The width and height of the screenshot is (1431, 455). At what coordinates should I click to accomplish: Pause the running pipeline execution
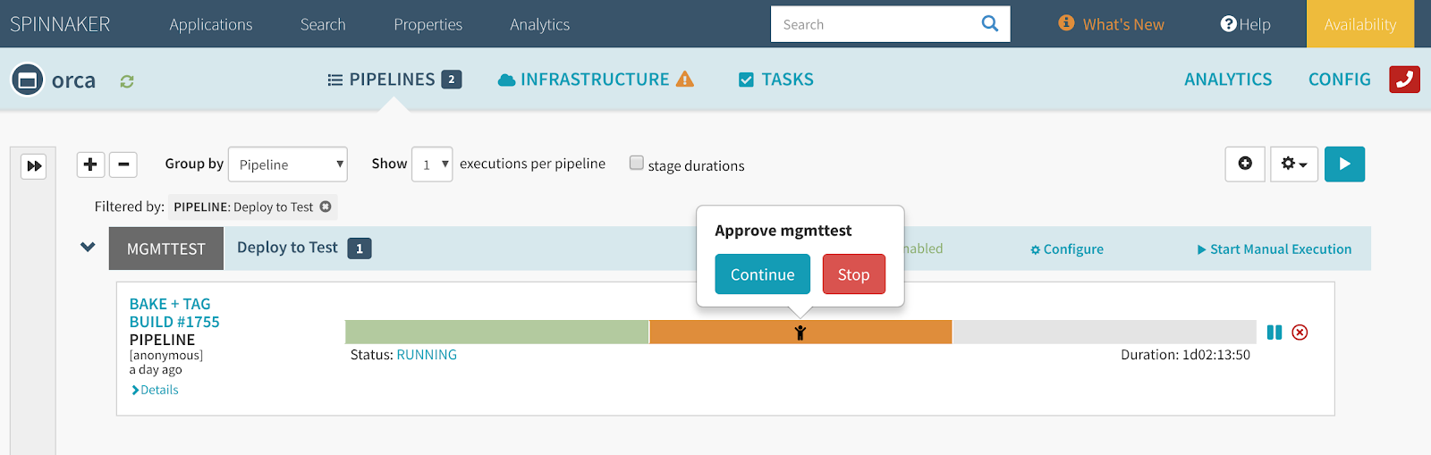pyautogui.click(x=1274, y=333)
